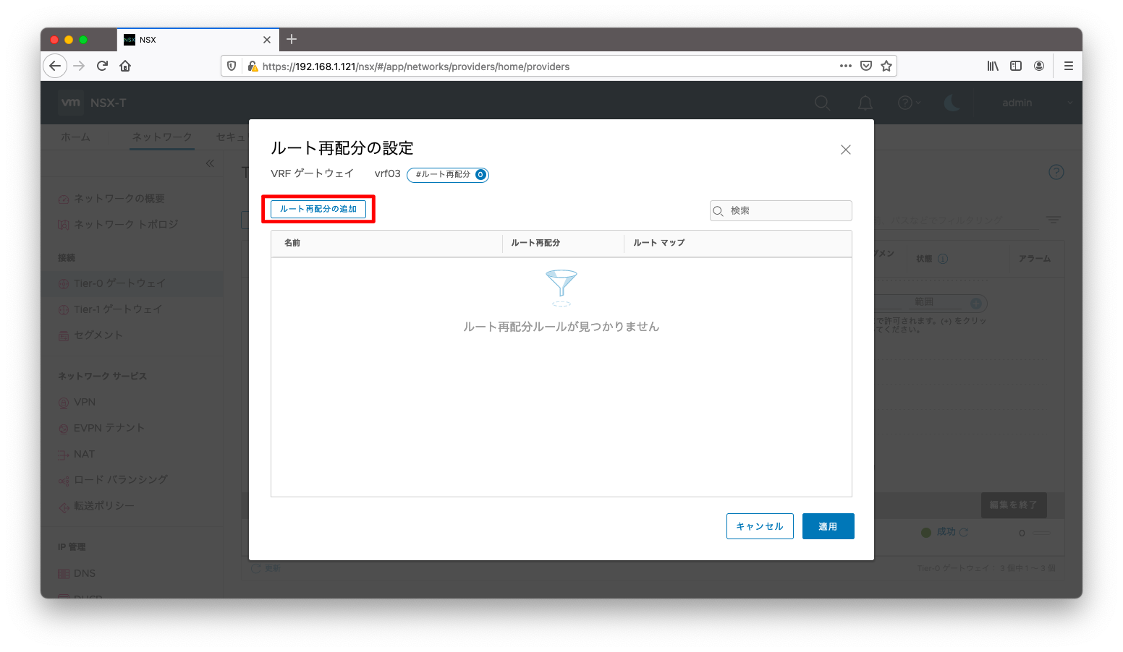Switch to the ホーム tab
Viewport: 1123px width, 652px height.
click(x=75, y=137)
